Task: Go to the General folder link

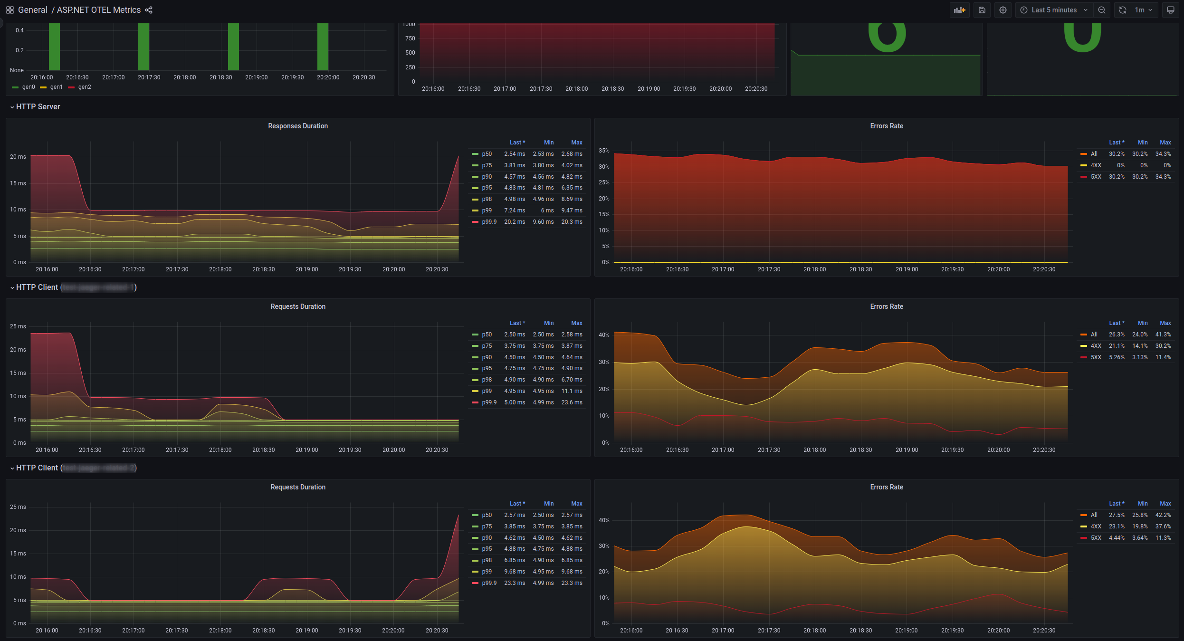Action: (32, 10)
